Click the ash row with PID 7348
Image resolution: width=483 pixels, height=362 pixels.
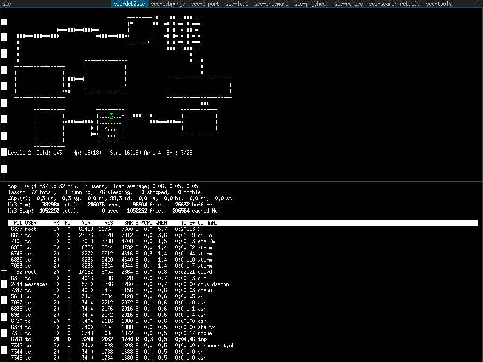pyautogui.click(x=243, y=358)
